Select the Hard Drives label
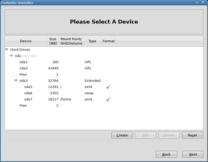 [x=20, y=50]
